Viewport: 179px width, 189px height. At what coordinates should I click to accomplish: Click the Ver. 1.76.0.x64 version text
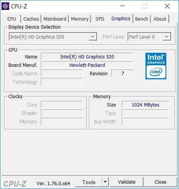click(53, 184)
